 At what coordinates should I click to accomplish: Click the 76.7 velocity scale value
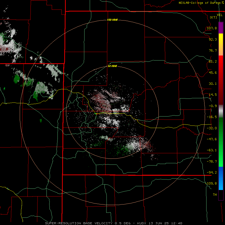213,50
